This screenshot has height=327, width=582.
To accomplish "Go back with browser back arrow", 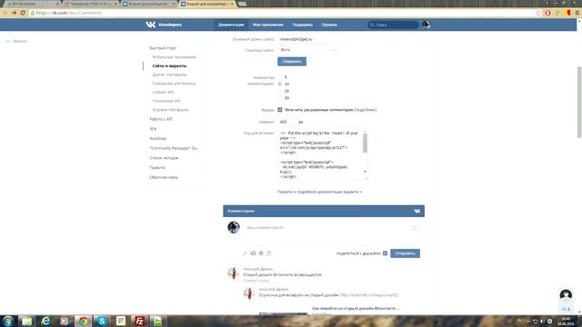I will pyautogui.click(x=5, y=13).
